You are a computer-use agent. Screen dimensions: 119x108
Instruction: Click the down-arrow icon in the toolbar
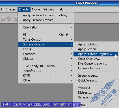(3, 18)
